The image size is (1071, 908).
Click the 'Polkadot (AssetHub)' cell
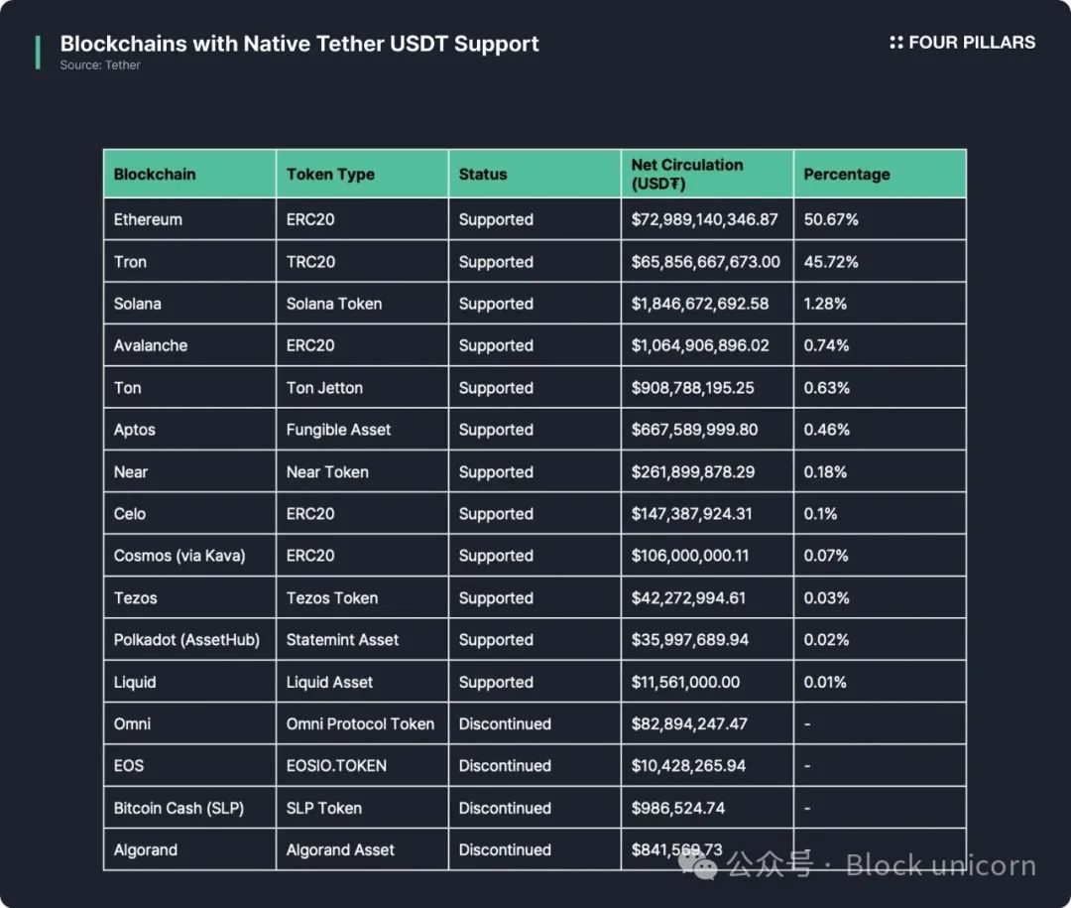click(x=186, y=640)
